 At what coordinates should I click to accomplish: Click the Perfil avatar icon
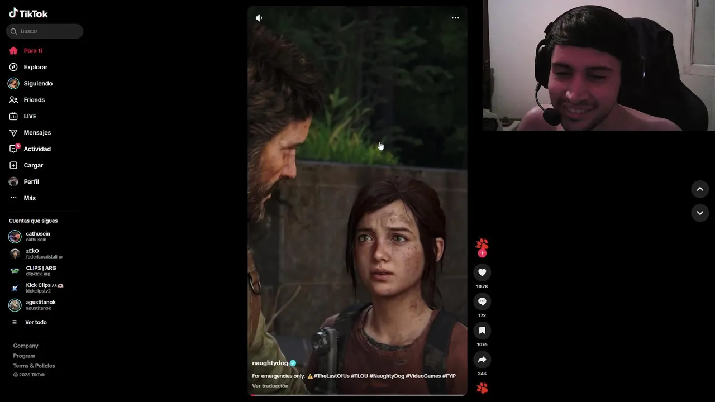13,181
